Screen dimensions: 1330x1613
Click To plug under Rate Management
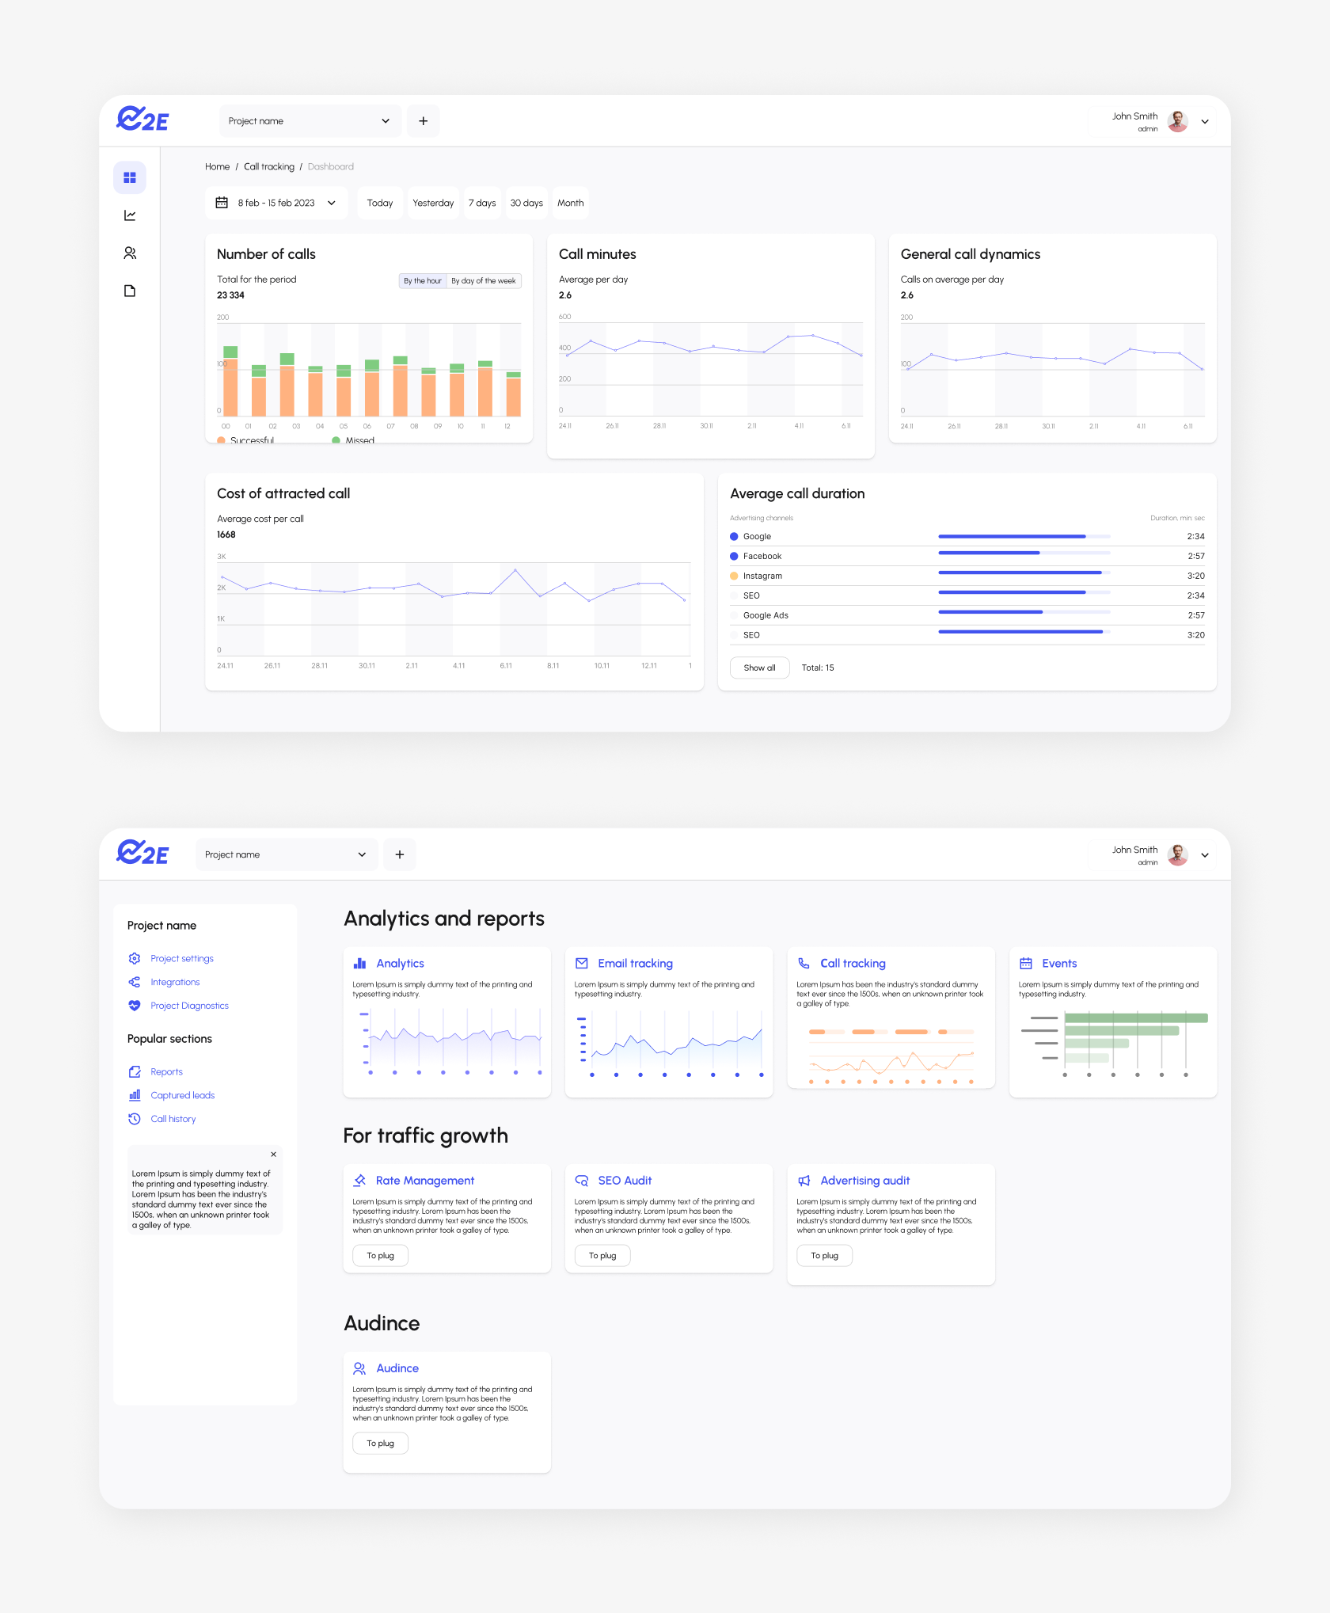click(x=380, y=1256)
